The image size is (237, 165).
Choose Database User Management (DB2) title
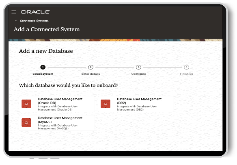(x=139, y=101)
